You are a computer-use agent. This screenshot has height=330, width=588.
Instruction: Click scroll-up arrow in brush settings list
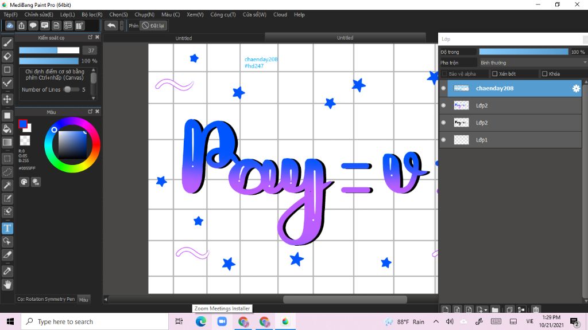tap(94, 70)
